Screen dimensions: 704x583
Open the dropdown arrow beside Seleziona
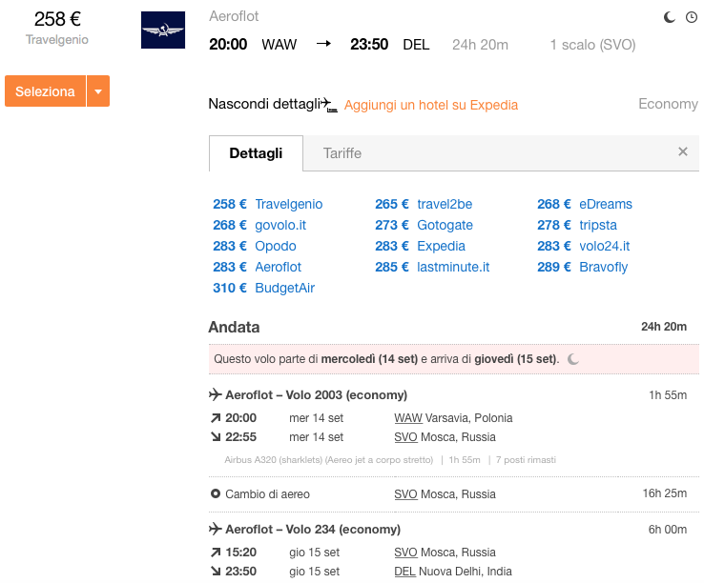pyautogui.click(x=98, y=91)
